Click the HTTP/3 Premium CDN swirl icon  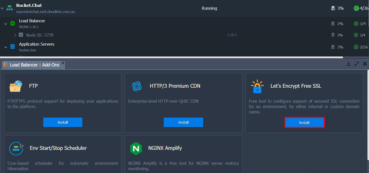137,86
